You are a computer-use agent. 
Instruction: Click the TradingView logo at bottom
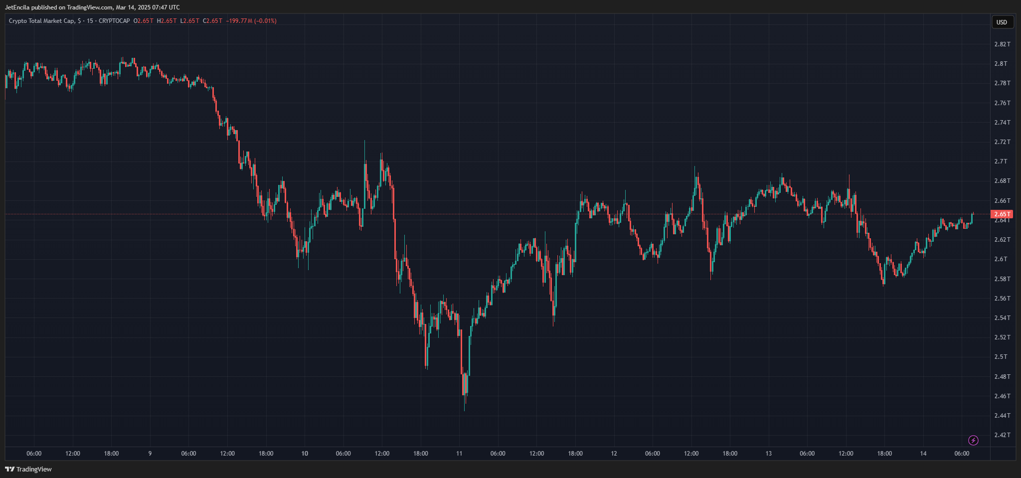pyautogui.click(x=28, y=469)
